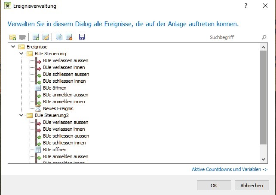Collapse the Ereignisse root folder
This screenshot has height=195, width=276.
pos(13,47)
